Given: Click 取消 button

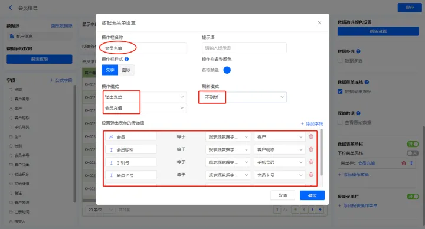Looking at the screenshot, I should (x=282, y=195).
